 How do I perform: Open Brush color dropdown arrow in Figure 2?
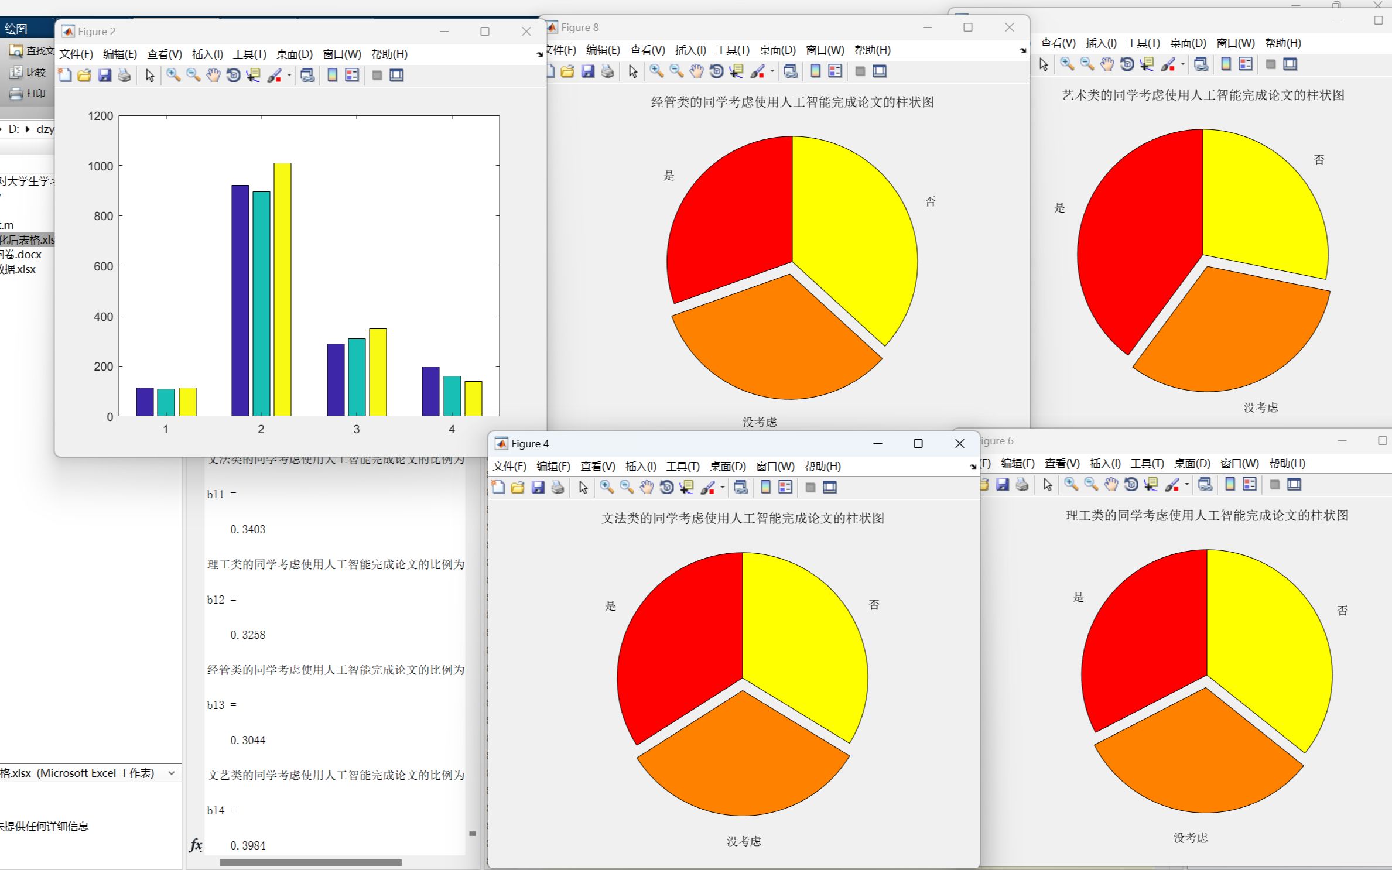tap(289, 76)
